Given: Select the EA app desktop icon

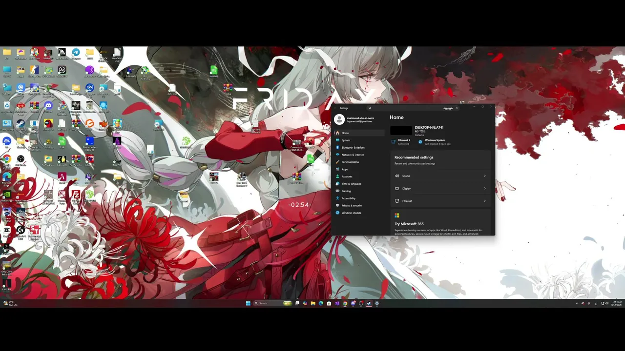Looking at the screenshot, I should click(7, 142).
